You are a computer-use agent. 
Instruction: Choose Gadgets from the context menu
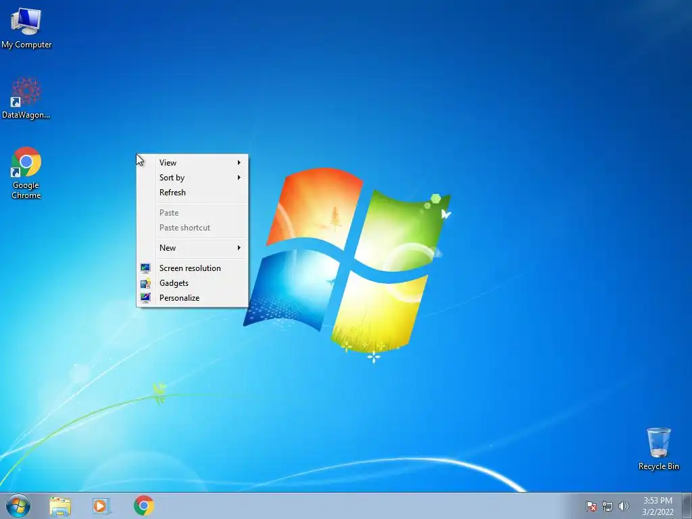192,283
